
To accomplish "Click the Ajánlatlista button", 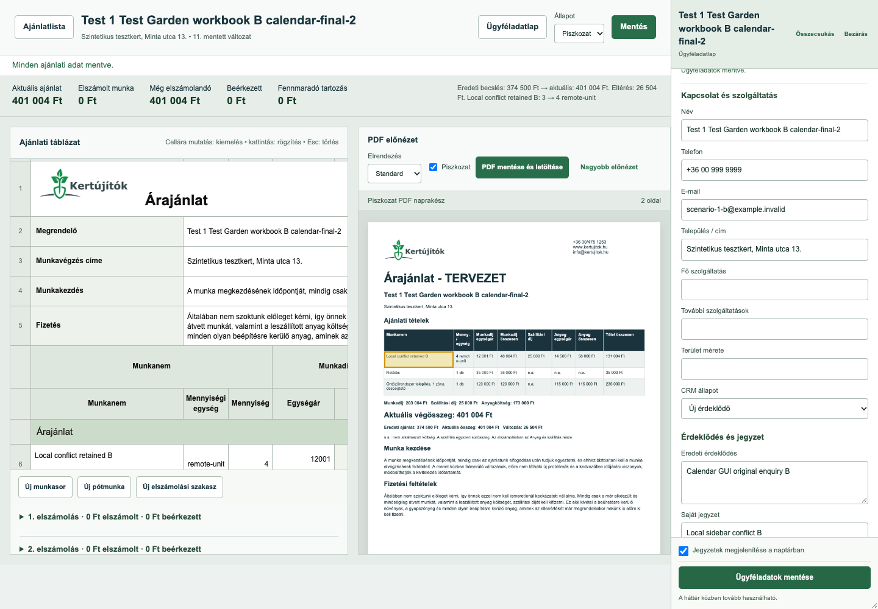I will (x=44, y=27).
